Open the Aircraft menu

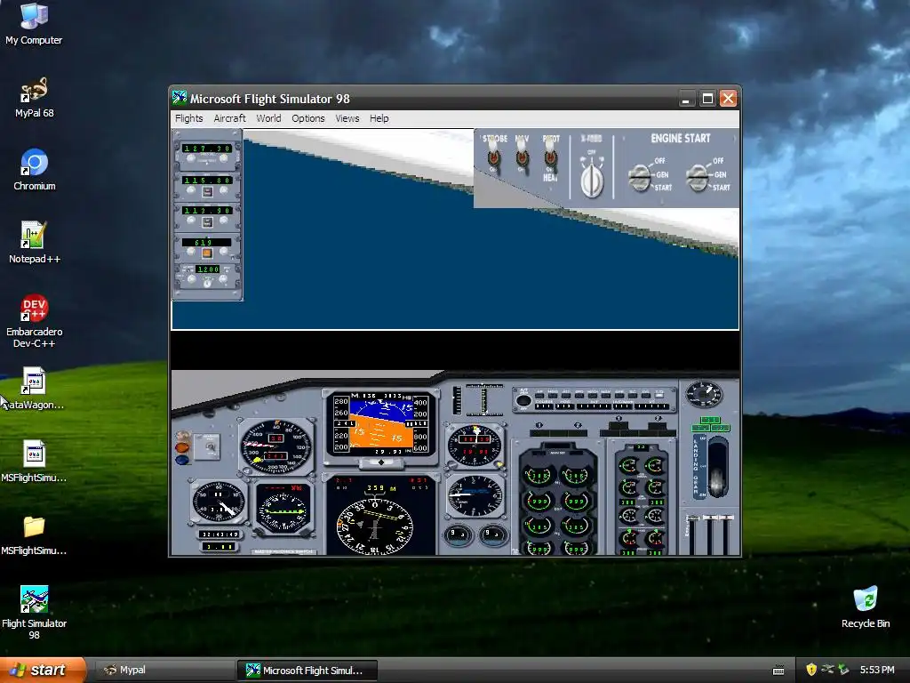tap(230, 118)
